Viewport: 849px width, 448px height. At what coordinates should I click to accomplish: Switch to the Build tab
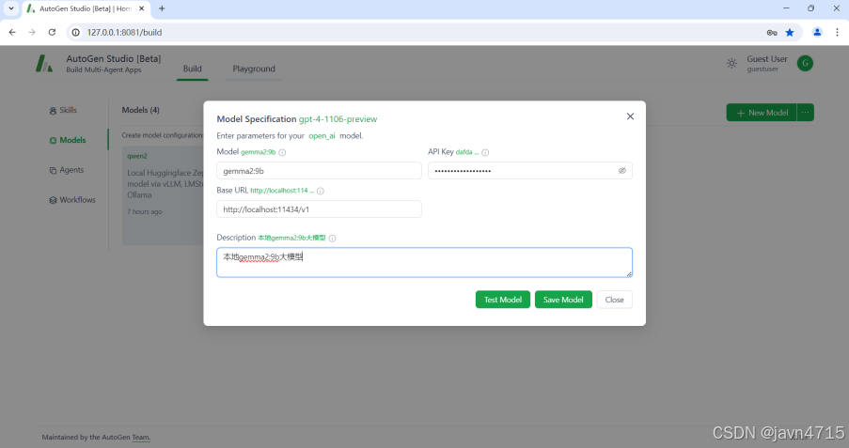tap(192, 69)
